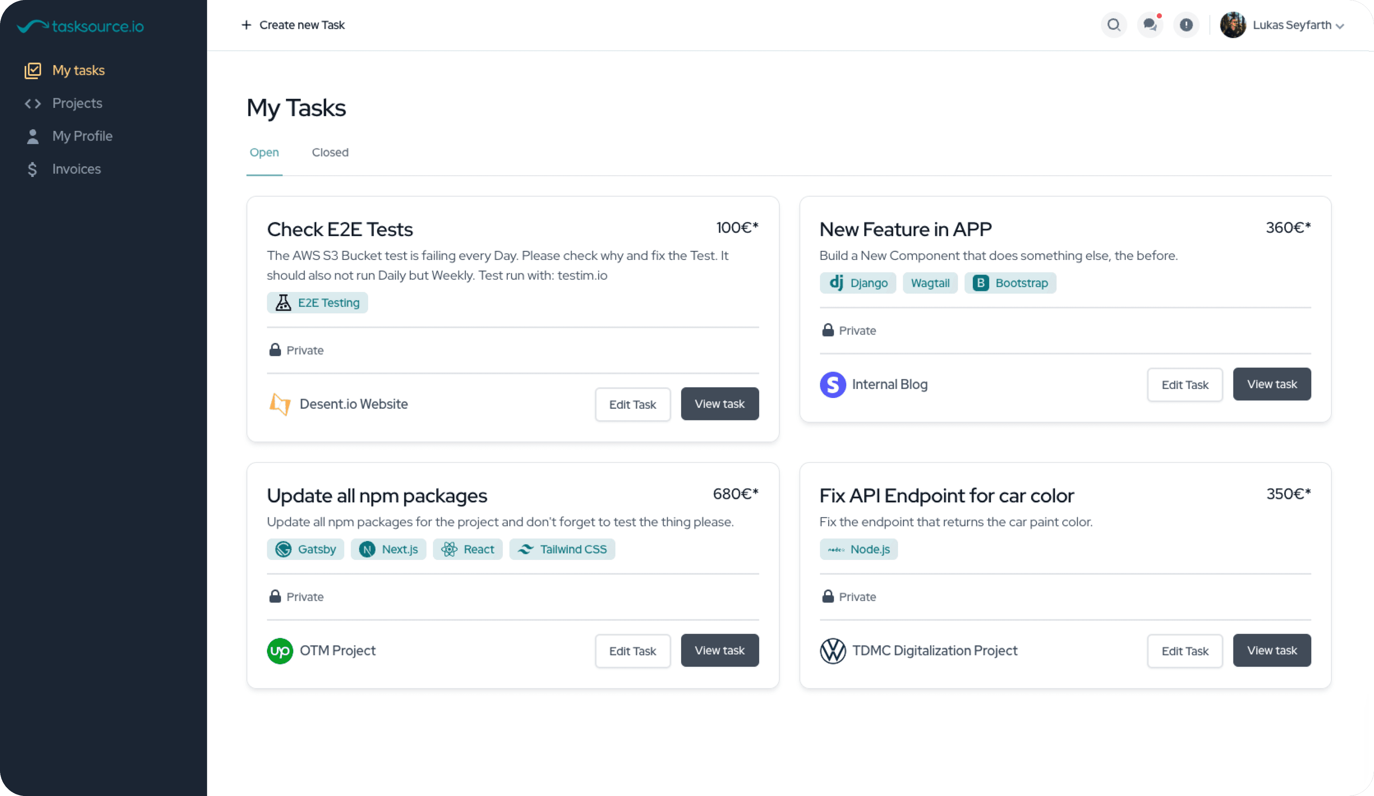This screenshot has width=1374, height=796.
Task: Click the TDMC Volkswagen logo icon
Action: click(833, 651)
